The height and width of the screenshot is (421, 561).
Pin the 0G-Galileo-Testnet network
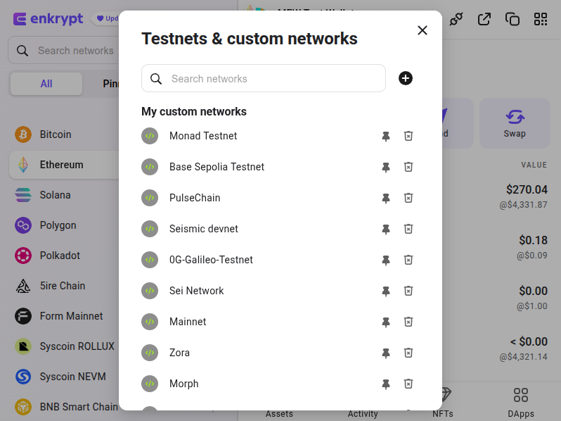click(x=386, y=260)
